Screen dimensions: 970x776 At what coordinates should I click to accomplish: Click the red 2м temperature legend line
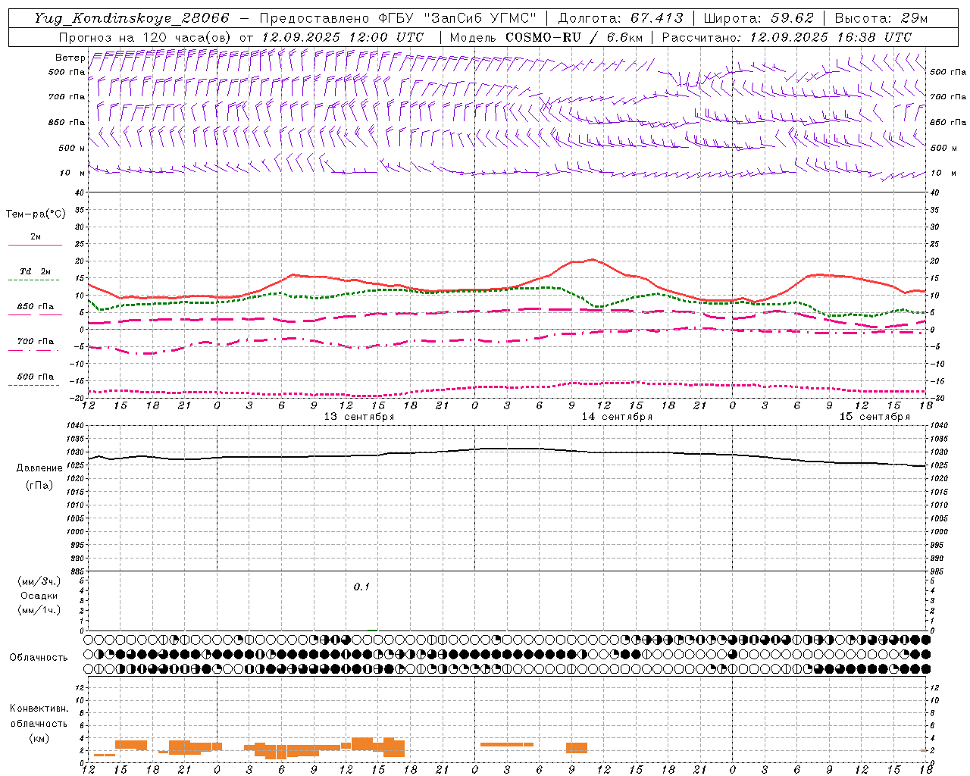pos(35,245)
